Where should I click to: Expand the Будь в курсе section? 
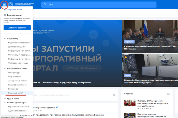point(5,99)
